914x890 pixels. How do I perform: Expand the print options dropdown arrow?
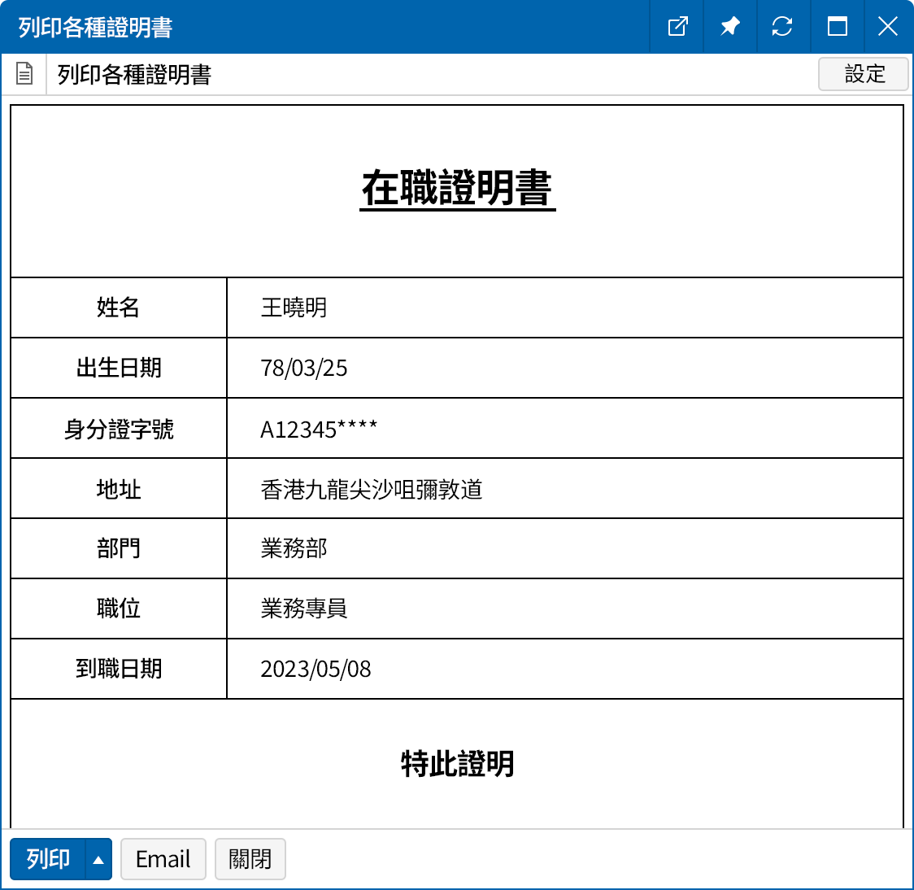pos(97,858)
